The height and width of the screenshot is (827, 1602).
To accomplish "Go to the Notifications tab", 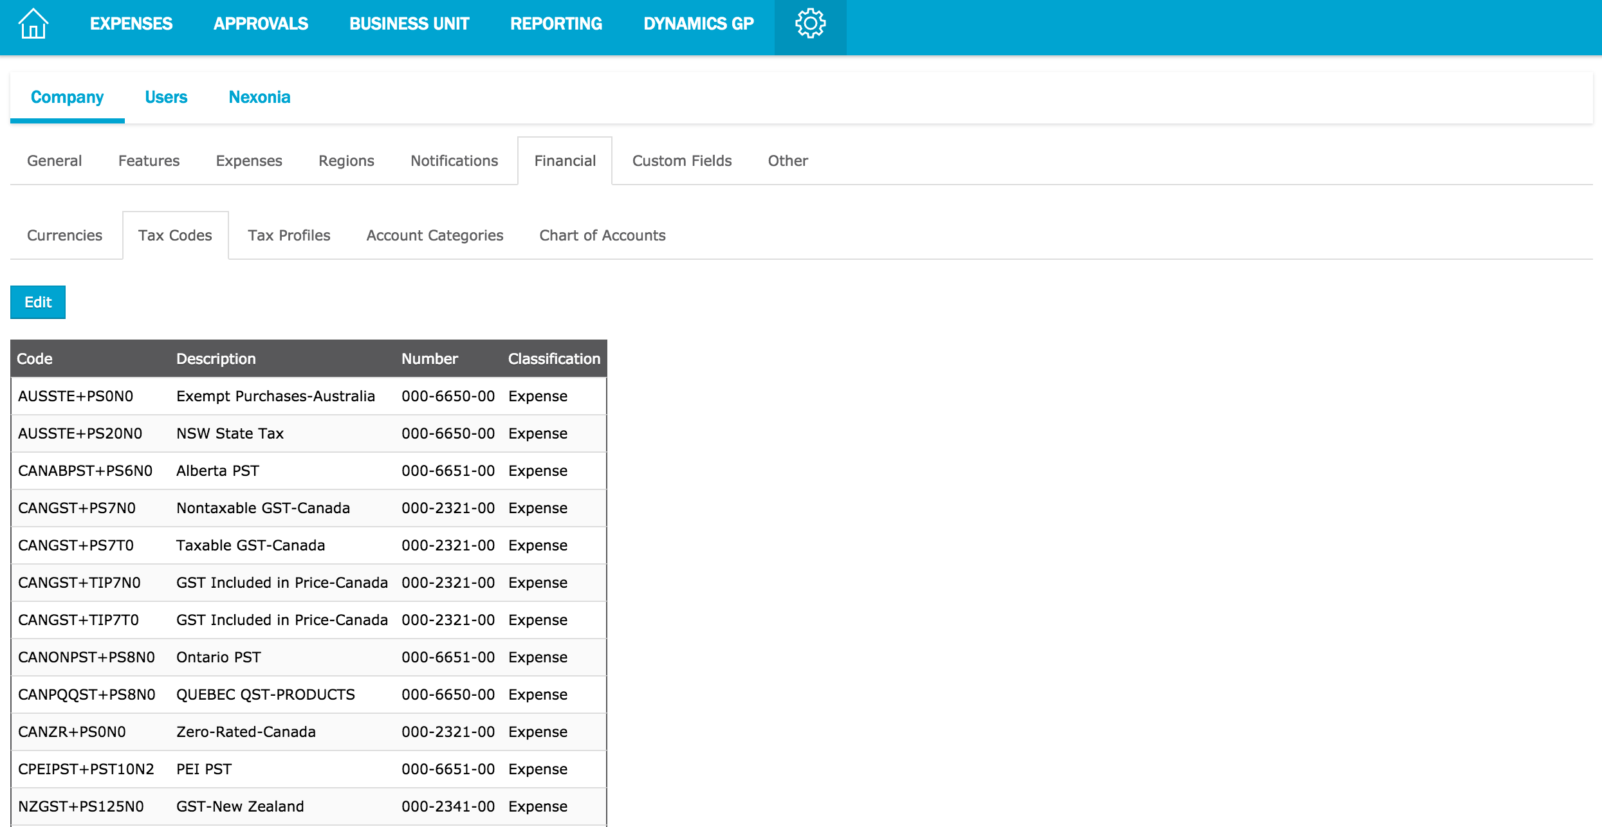I will (454, 161).
